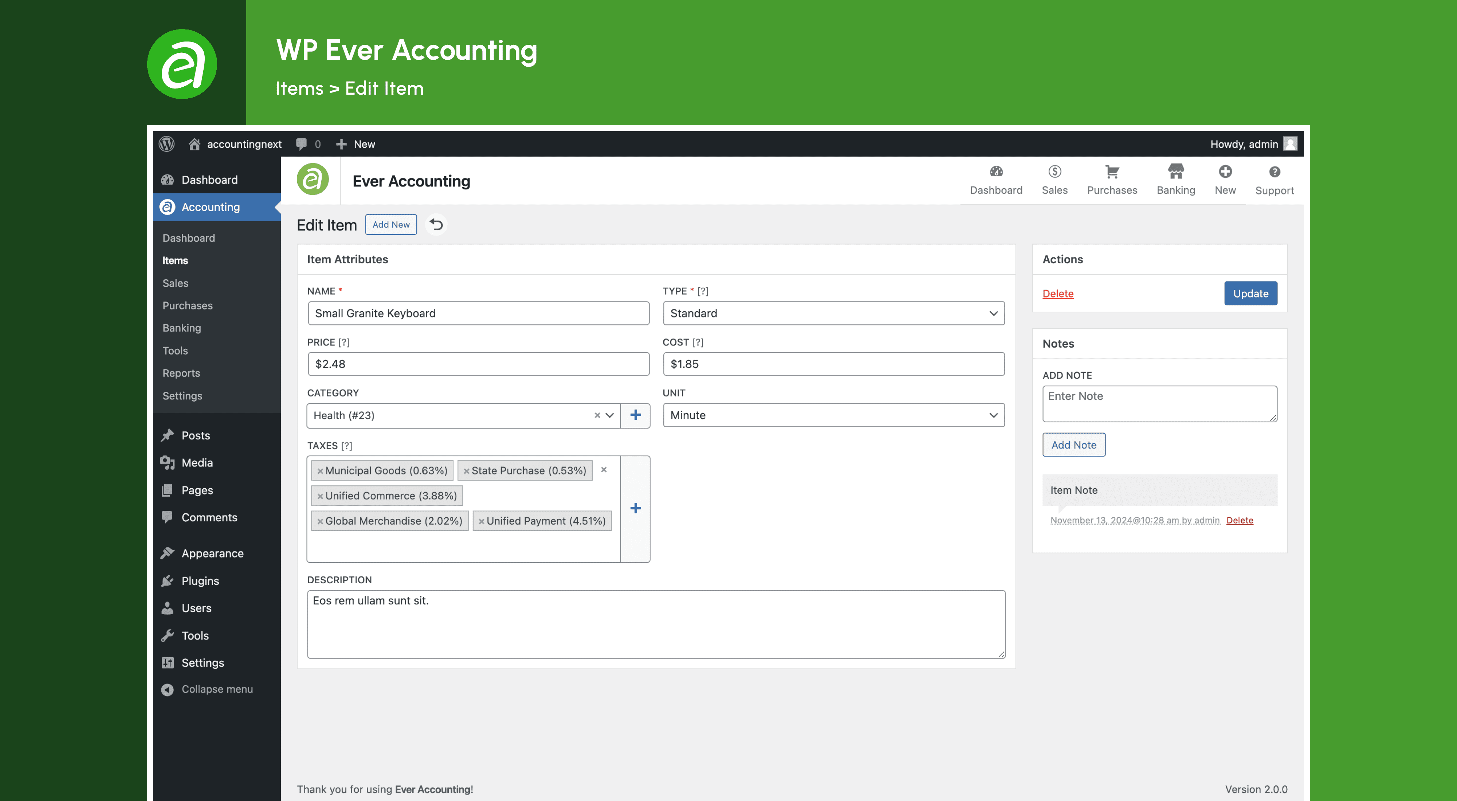Delete the item via Actions Delete link
This screenshot has height=801, width=1457.
1058,293
